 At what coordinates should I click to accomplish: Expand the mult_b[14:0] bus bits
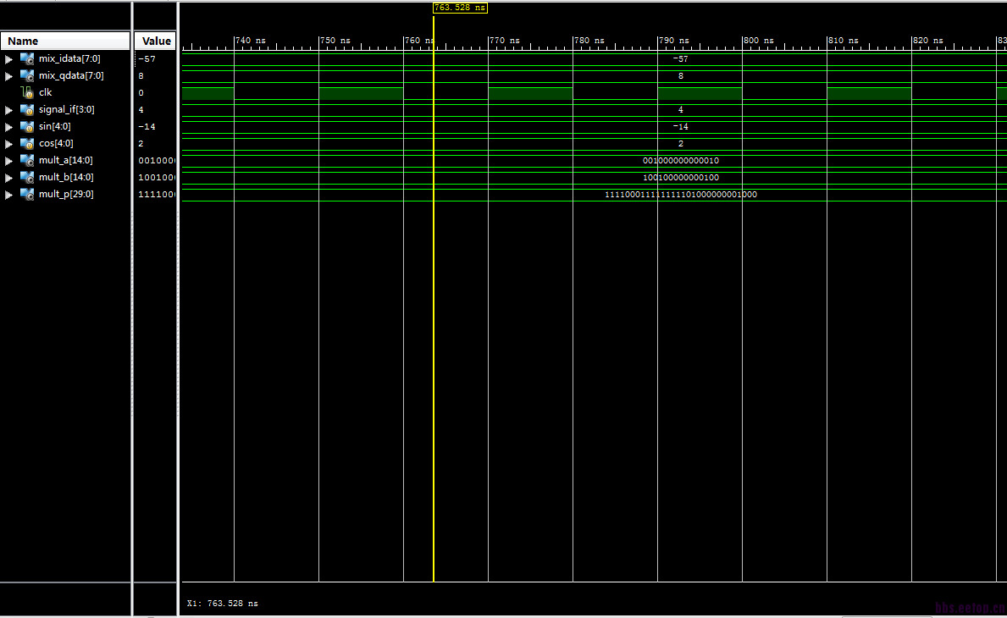click(9, 178)
